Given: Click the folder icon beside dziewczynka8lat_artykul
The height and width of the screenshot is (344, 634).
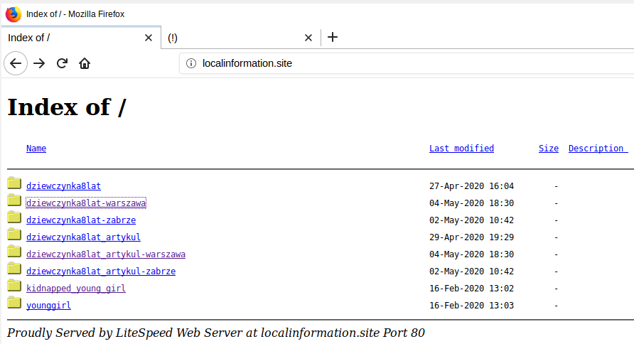Looking at the screenshot, I should click(x=14, y=235).
